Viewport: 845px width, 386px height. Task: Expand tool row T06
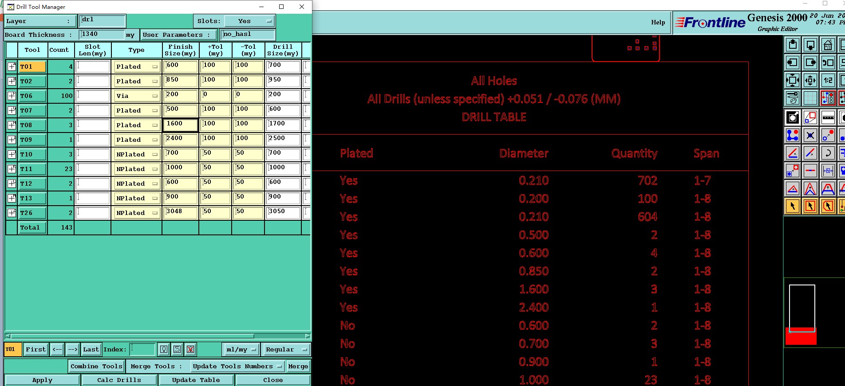(12, 96)
